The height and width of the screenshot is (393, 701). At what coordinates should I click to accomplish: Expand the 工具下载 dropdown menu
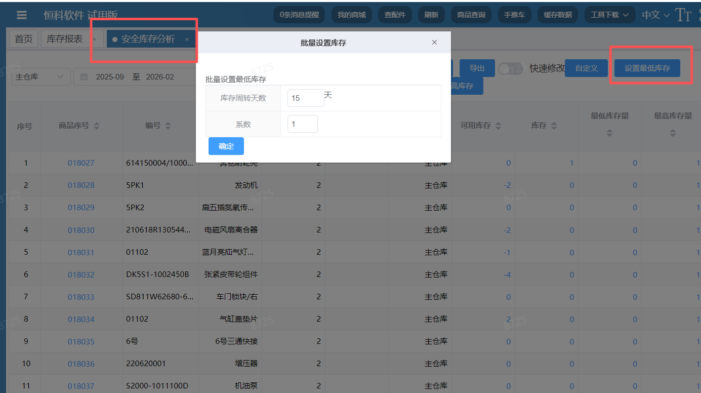point(609,15)
